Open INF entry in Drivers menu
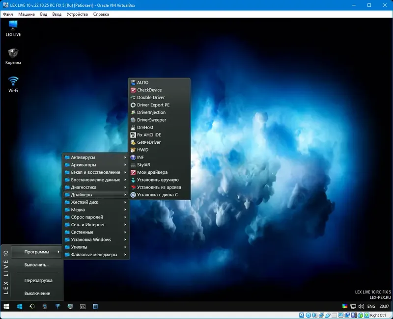The height and width of the screenshot is (319, 393). (x=159, y=157)
